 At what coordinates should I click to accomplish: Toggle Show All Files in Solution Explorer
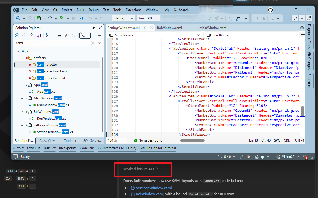coord(74,35)
